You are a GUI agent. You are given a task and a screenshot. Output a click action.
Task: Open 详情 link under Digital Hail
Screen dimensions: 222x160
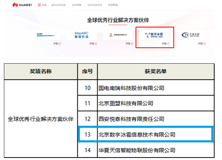pyautogui.click(x=165, y=44)
